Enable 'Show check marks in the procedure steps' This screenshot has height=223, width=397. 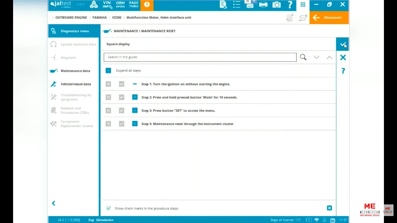coord(108,208)
